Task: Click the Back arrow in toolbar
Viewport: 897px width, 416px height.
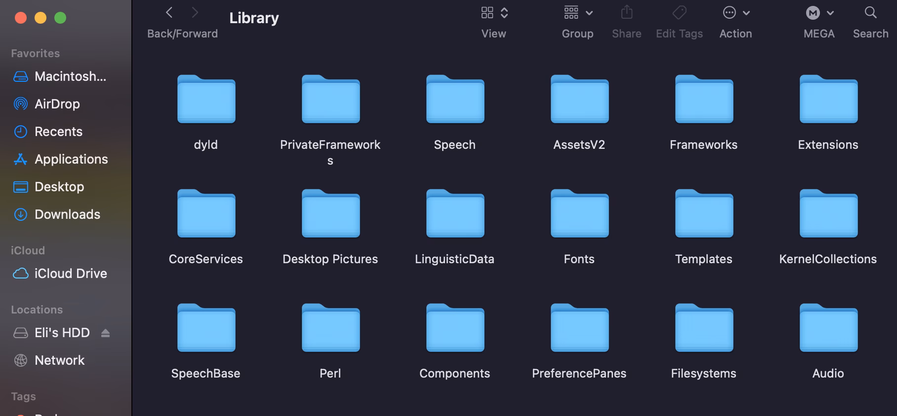Action: click(x=169, y=13)
